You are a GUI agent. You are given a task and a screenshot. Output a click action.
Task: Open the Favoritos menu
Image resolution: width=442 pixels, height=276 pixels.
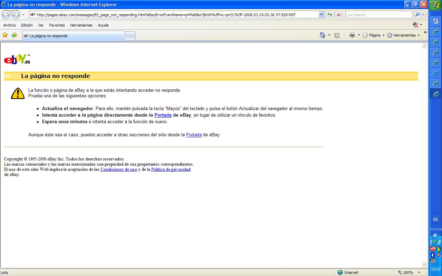(x=57, y=25)
